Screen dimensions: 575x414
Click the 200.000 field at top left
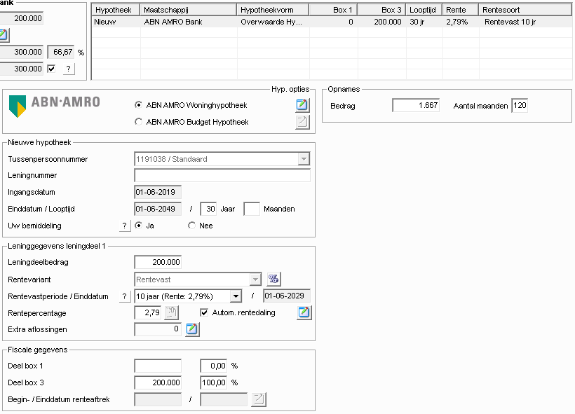pos(21,18)
